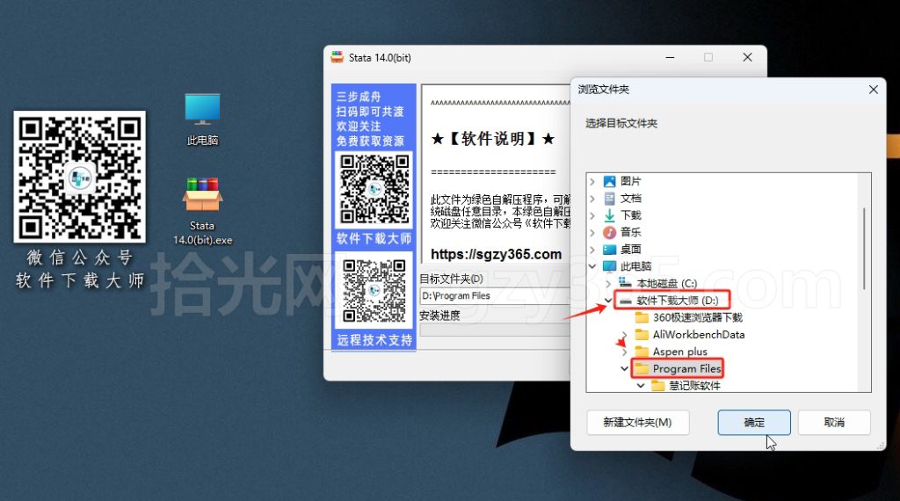Click the 360极速浏览器下载 folder icon
Viewport: 900px width, 501px height.
pyautogui.click(x=642, y=317)
